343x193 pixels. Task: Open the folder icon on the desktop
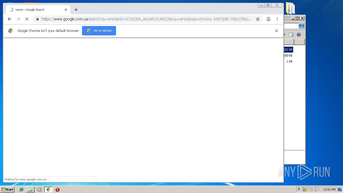pos(290,8)
